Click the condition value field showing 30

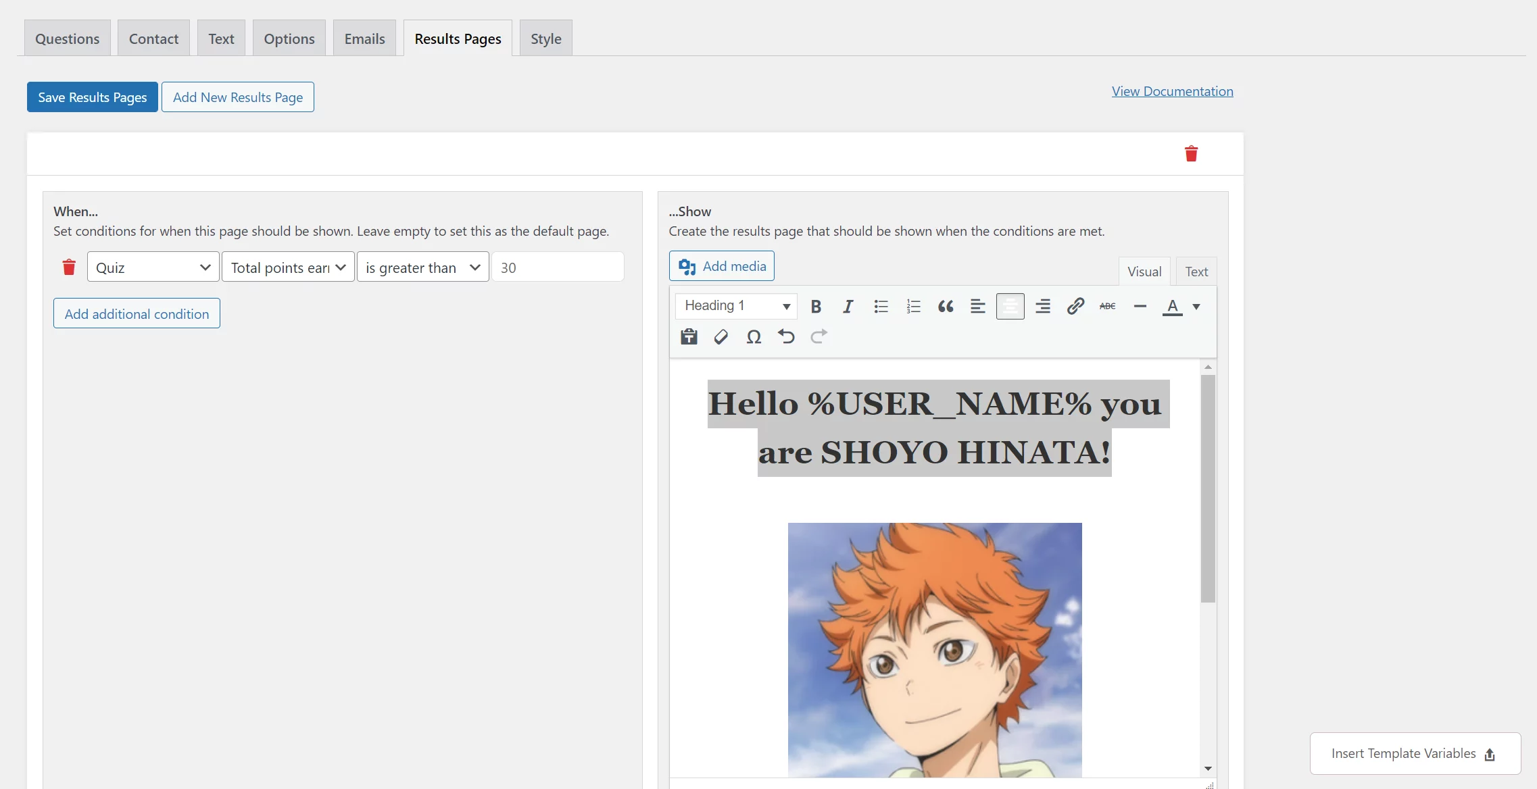pos(558,267)
